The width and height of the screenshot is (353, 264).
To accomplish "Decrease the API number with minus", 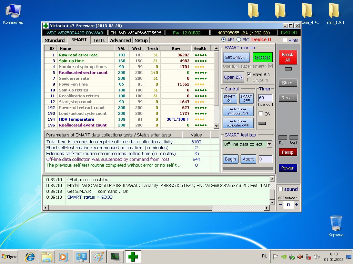I will [281, 205].
